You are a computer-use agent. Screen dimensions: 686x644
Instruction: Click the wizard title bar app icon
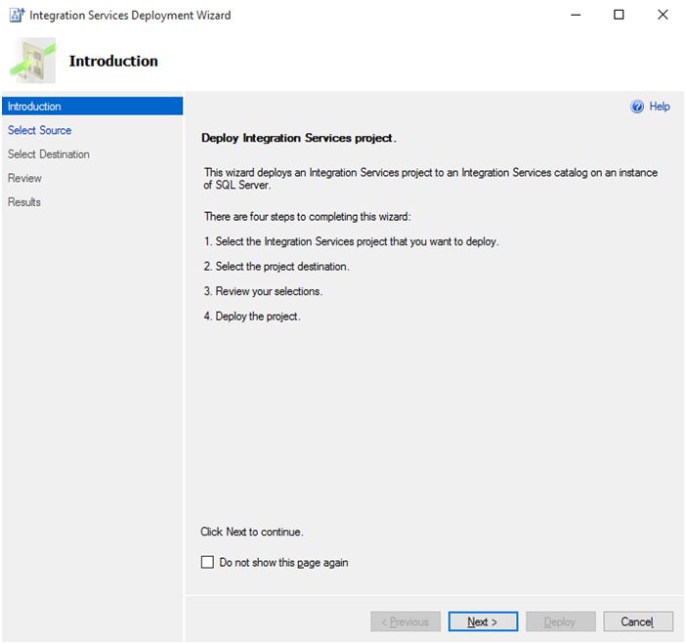tap(17, 15)
